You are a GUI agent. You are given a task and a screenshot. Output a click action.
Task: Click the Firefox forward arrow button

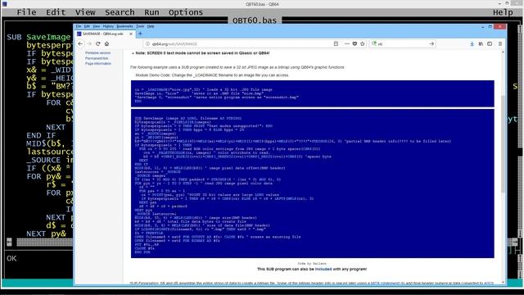[x=89, y=43]
